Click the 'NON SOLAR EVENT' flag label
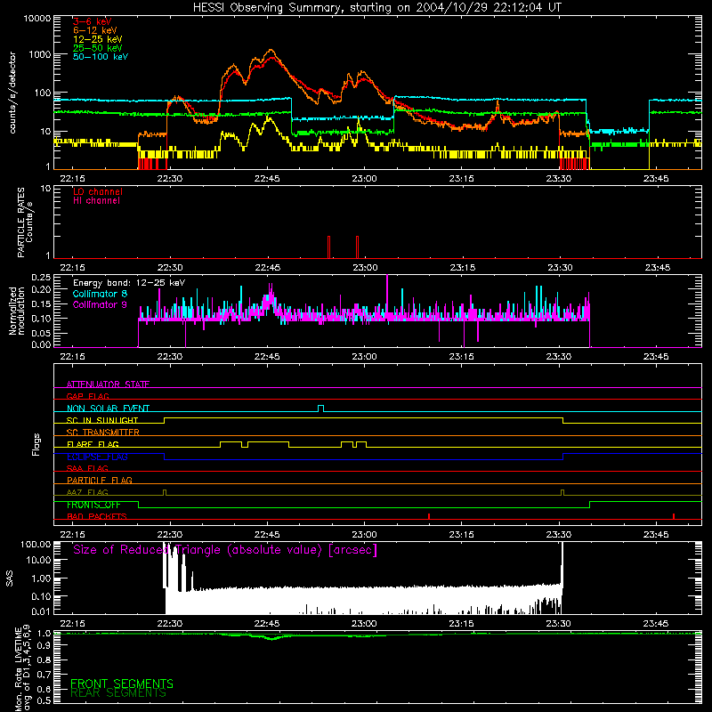Screen dimensions: 712x712 point(108,409)
